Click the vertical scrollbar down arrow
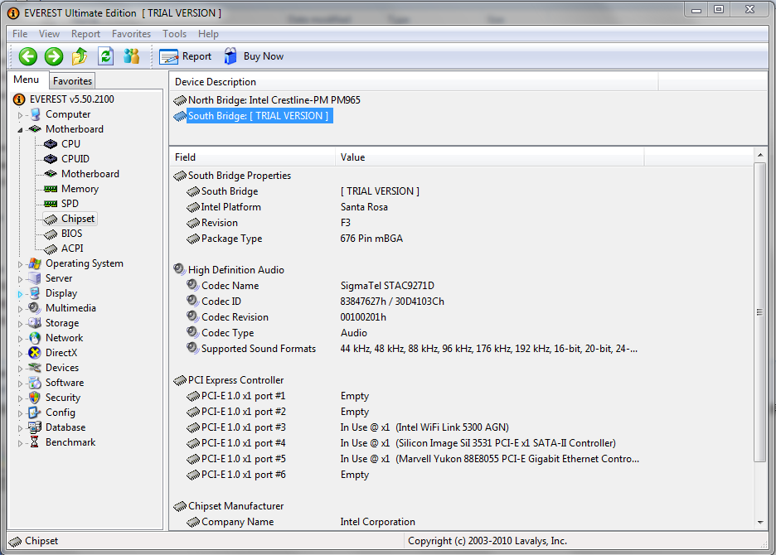 760,523
